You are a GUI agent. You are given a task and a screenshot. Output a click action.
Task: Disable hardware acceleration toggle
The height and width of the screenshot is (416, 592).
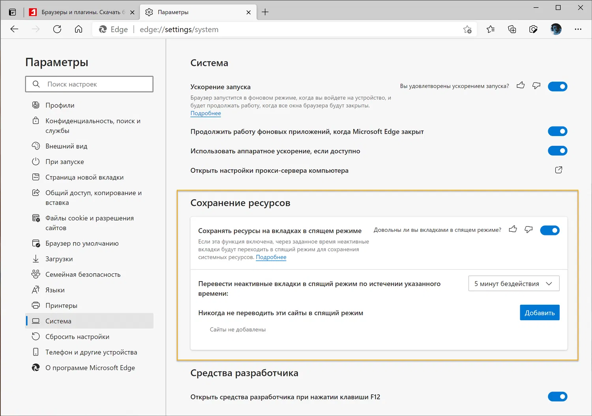[x=557, y=151]
